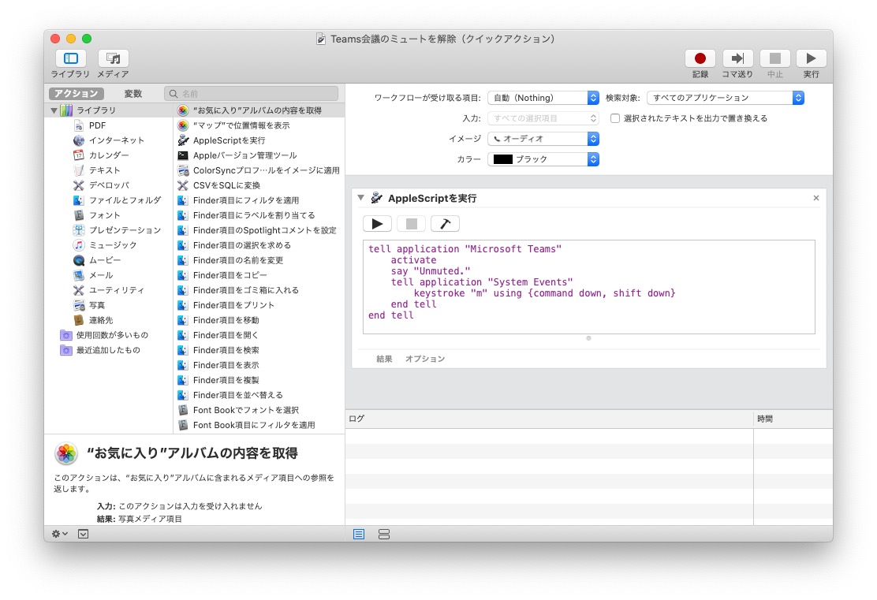The height and width of the screenshot is (600, 877).
Task: Show the log list view at bottom
Action: tap(359, 535)
